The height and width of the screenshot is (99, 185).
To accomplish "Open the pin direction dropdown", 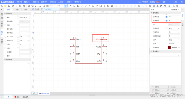I will pyautogui.click(x=174, y=40).
